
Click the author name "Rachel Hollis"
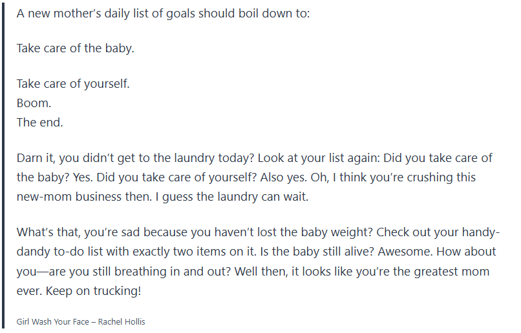[122, 321]
